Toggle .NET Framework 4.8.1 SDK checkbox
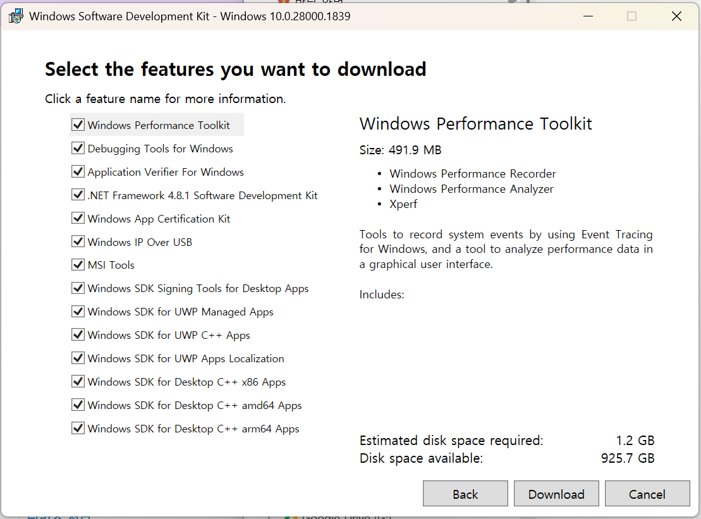 pyautogui.click(x=78, y=195)
